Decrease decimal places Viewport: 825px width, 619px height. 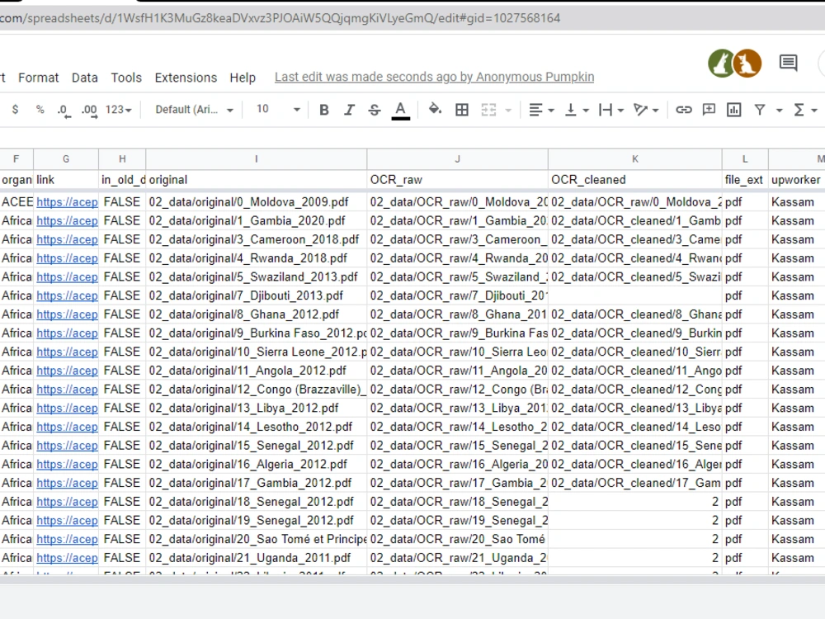coord(64,110)
